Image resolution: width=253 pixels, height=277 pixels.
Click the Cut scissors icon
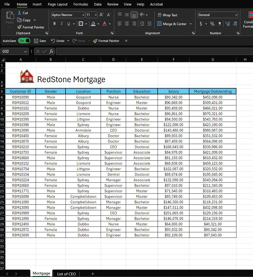[19, 13]
